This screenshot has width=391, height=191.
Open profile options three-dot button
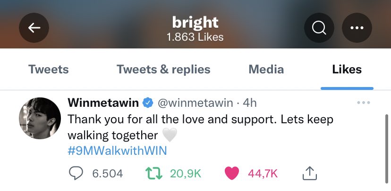coord(357,28)
